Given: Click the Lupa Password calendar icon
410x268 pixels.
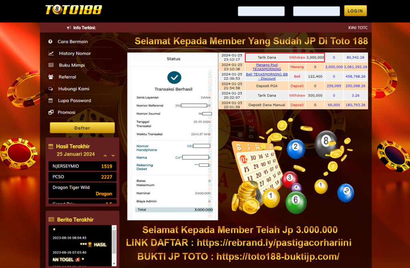Looking at the screenshot, I should 51,101.
